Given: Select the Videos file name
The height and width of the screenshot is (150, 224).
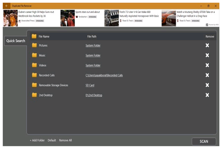Looking at the screenshot, I should [43, 65].
